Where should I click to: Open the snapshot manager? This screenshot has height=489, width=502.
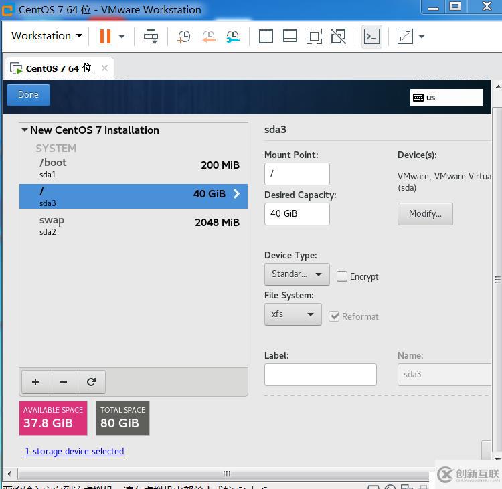(x=233, y=37)
